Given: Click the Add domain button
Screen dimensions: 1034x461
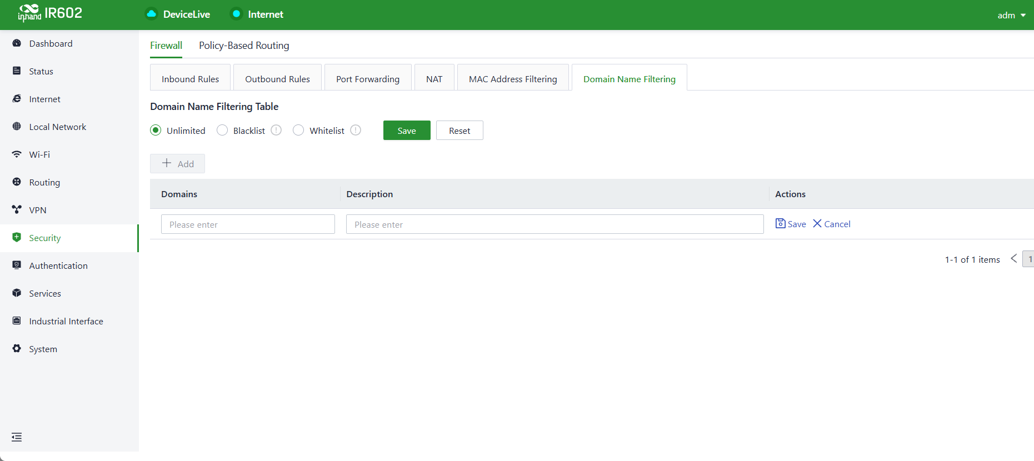Looking at the screenshot, I should (177, 164).
